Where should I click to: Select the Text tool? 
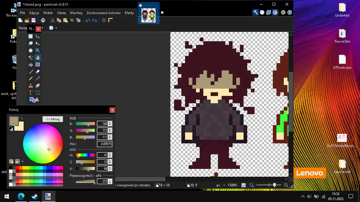point(30,93)
